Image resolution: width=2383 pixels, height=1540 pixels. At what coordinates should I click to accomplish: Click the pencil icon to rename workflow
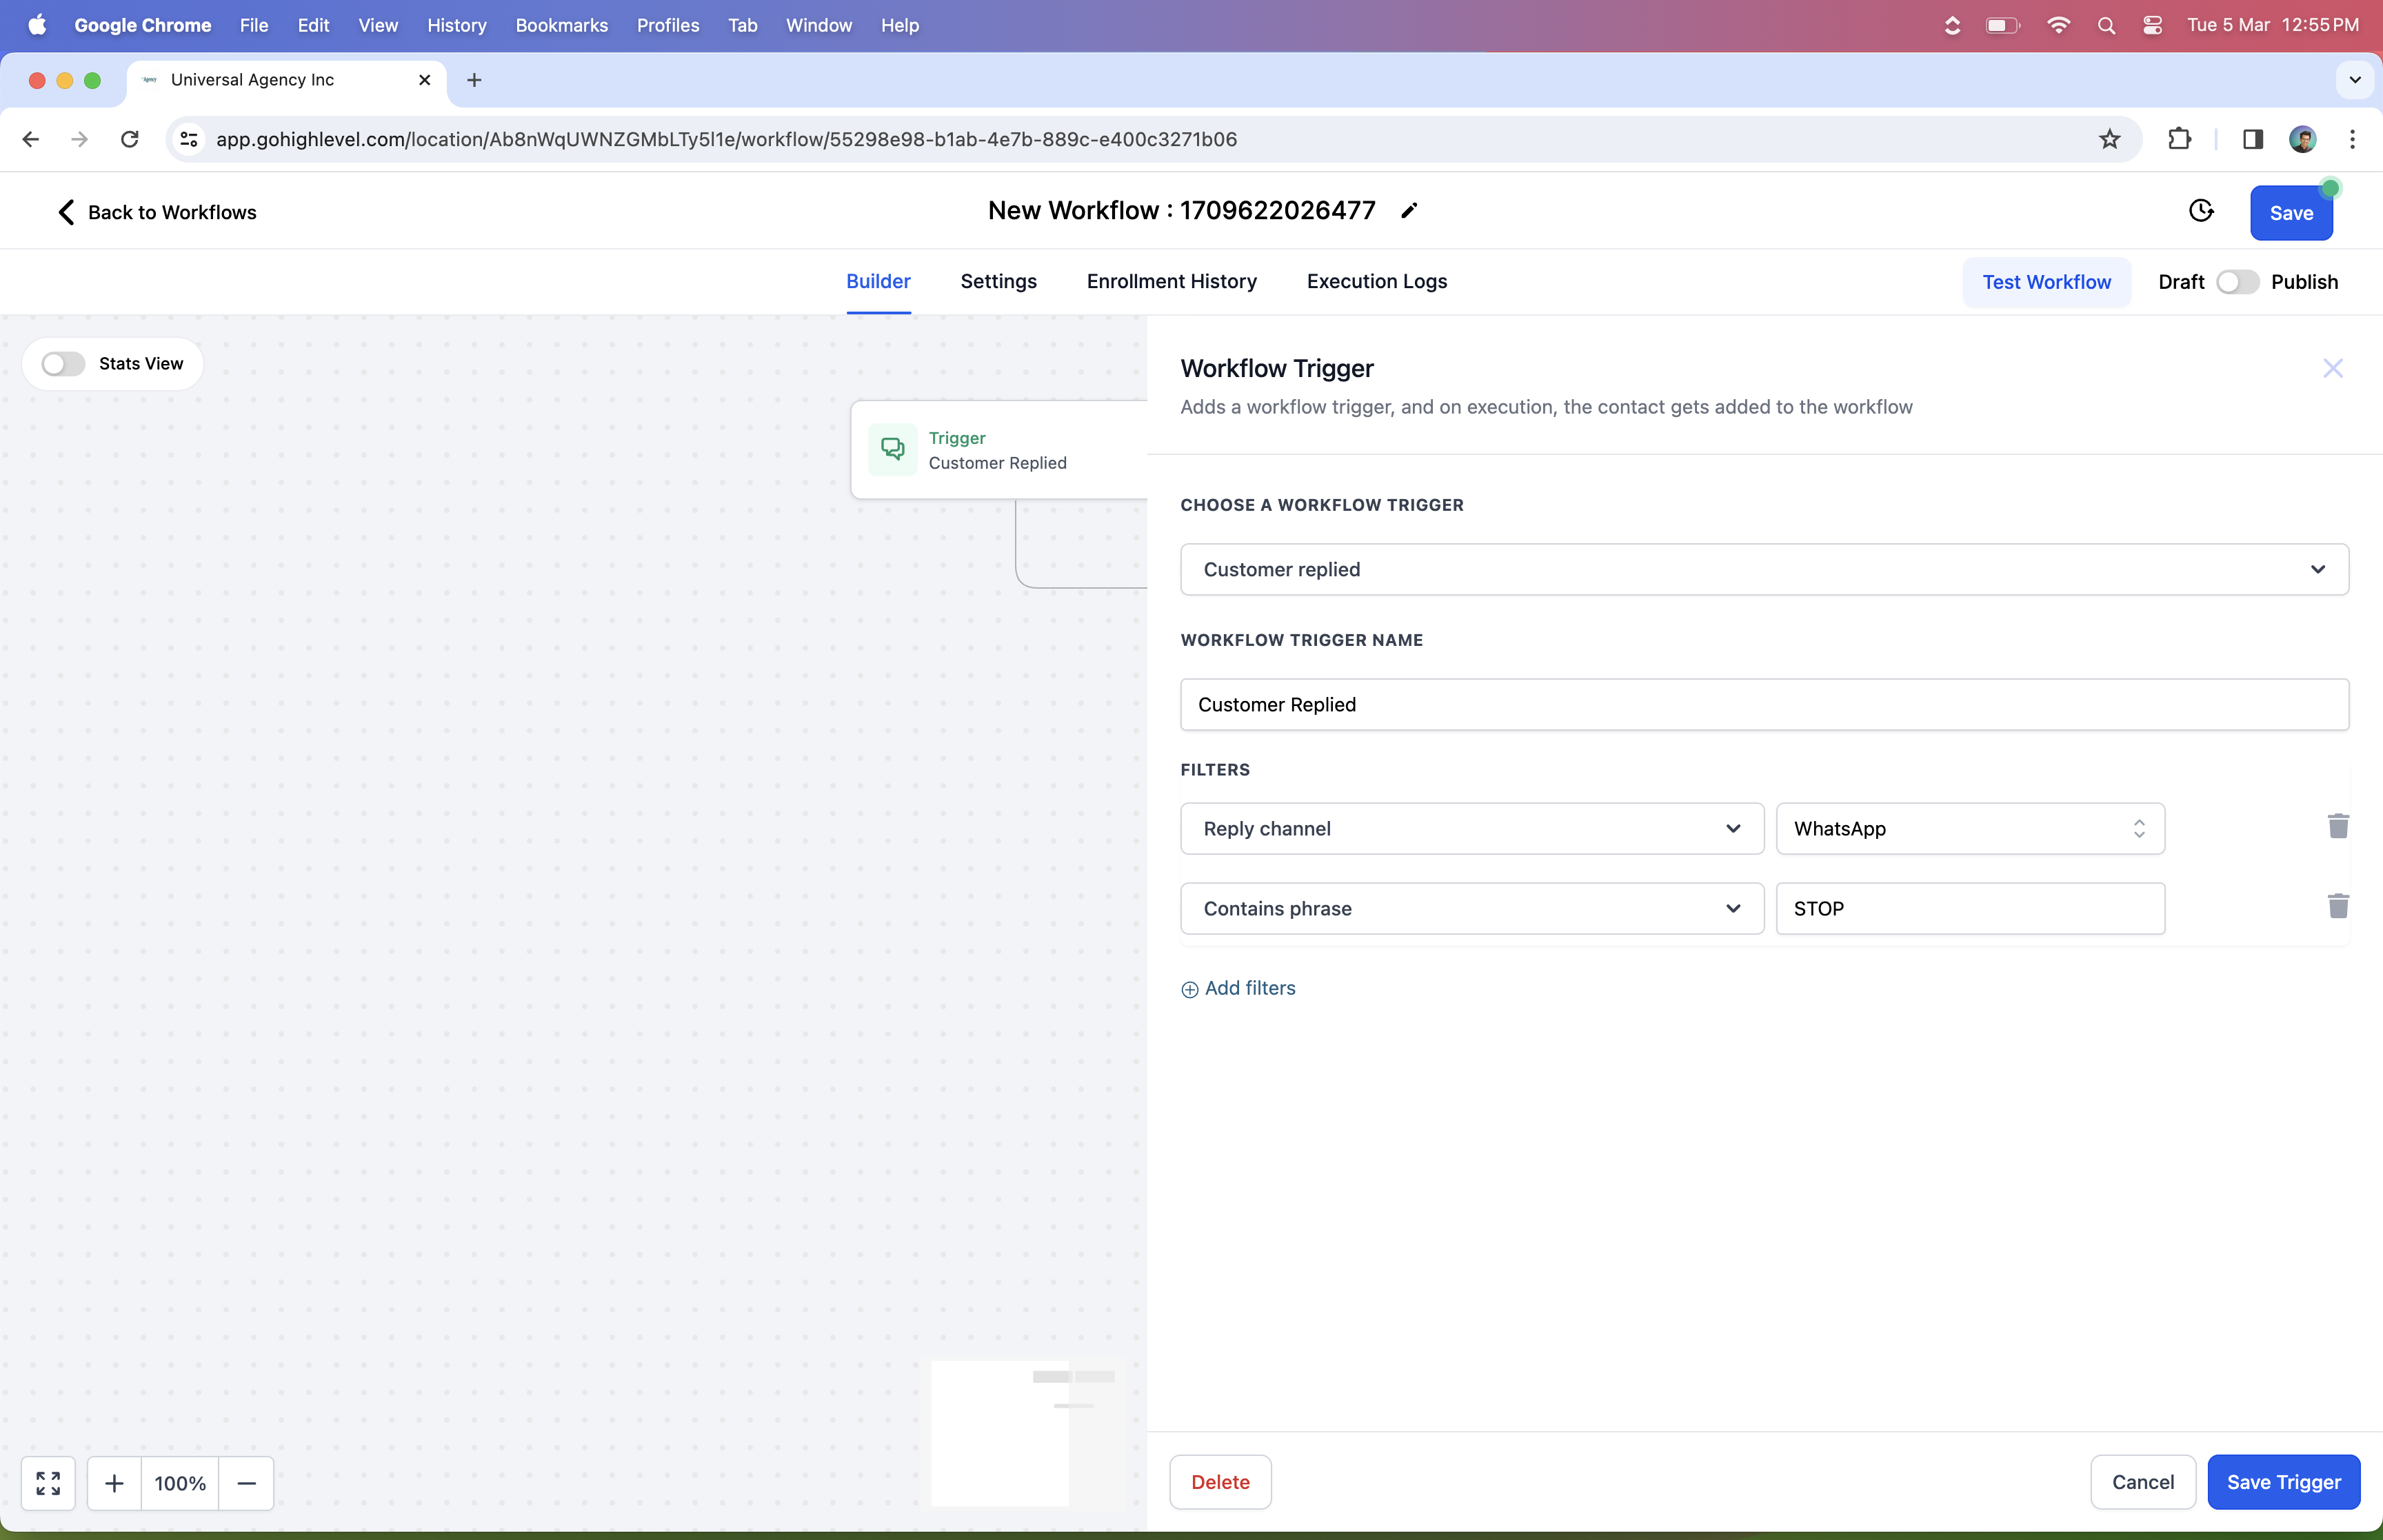1409,211
